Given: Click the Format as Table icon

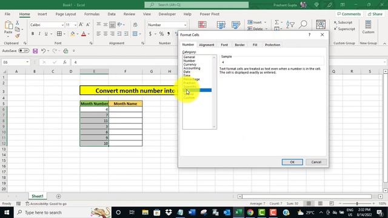Looking at the screenshot, I should pyautogui.click(x=221, y=25).
